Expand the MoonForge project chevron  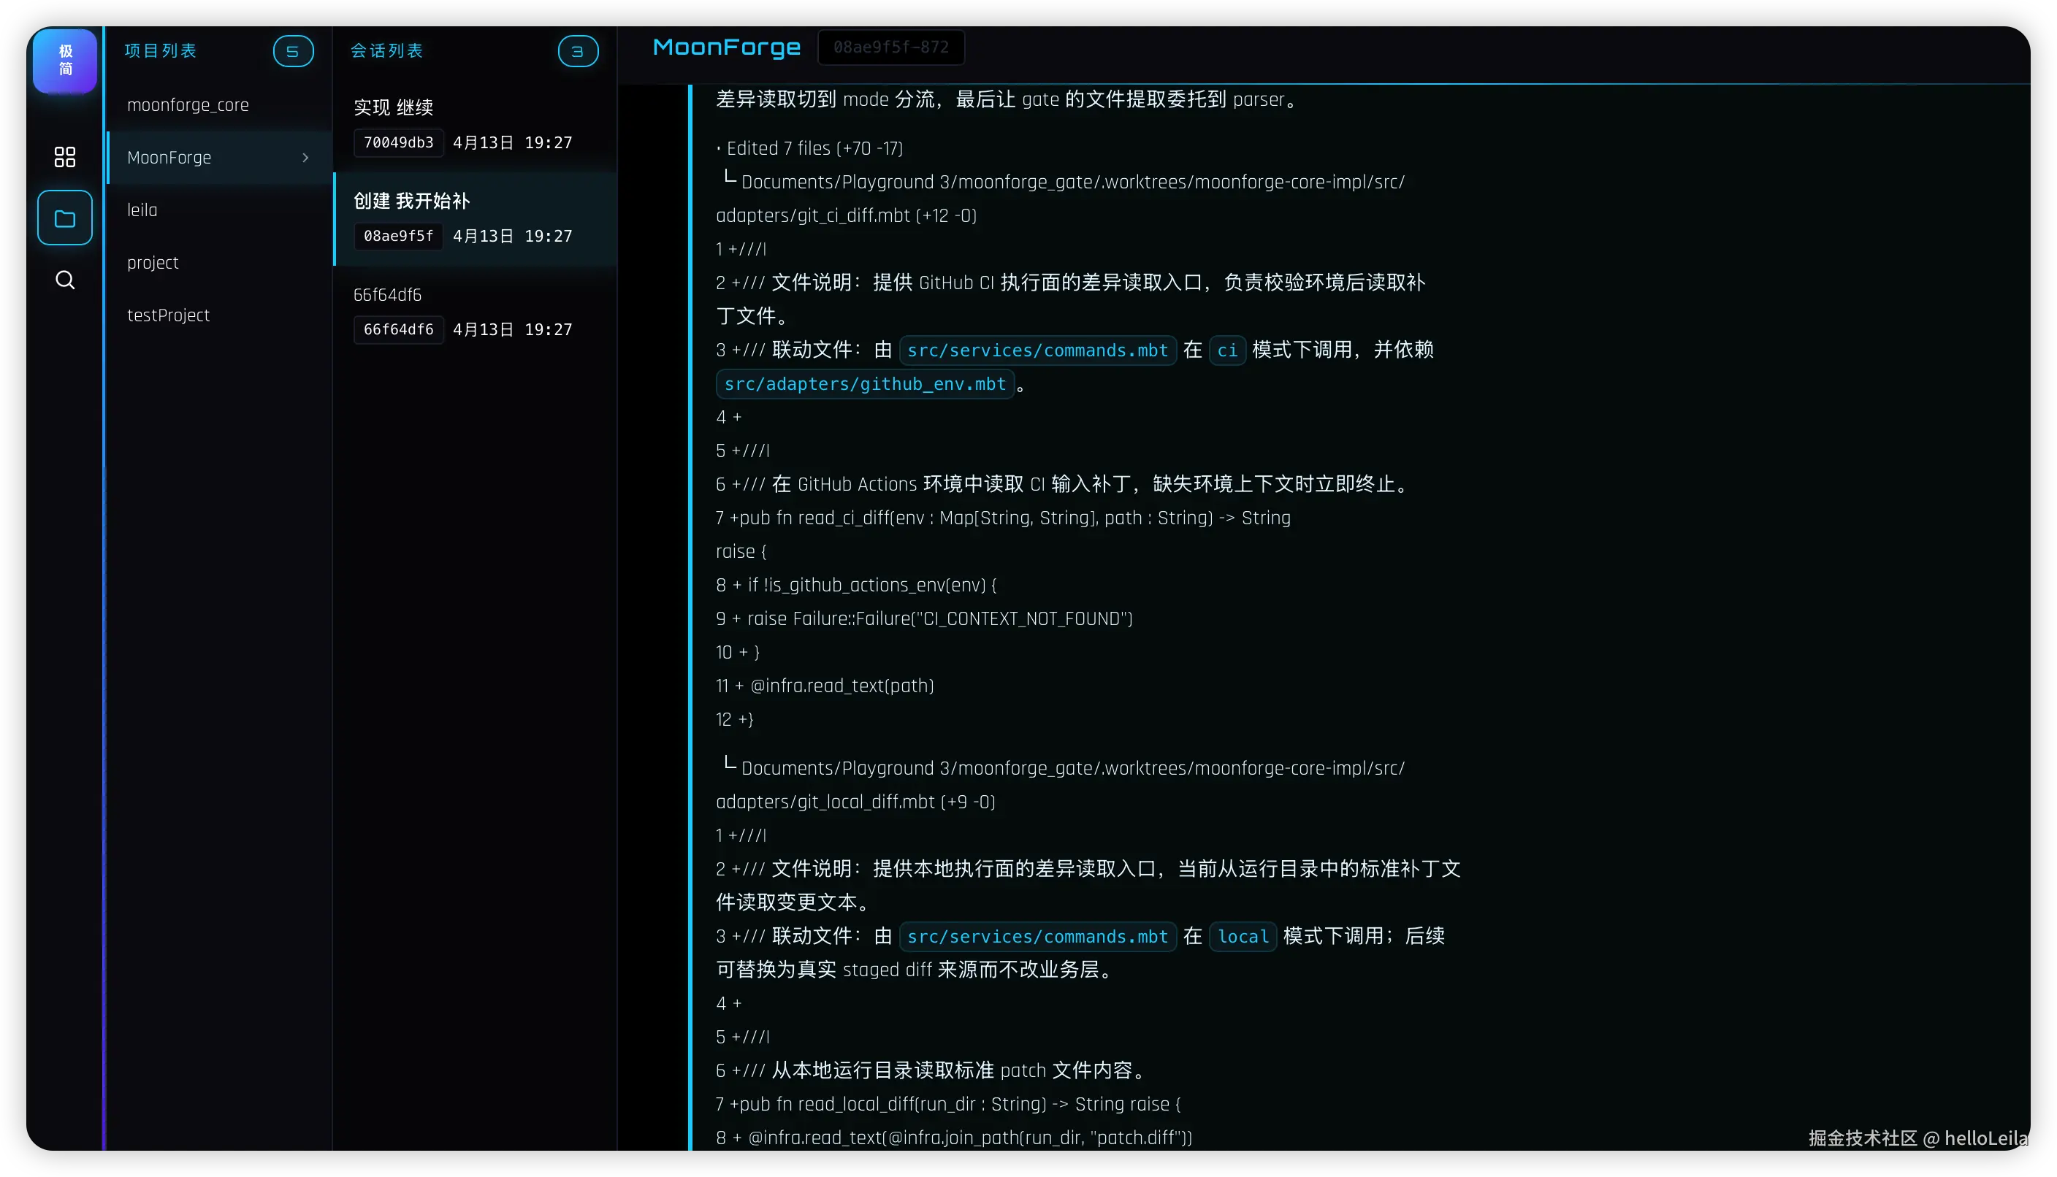305,158
